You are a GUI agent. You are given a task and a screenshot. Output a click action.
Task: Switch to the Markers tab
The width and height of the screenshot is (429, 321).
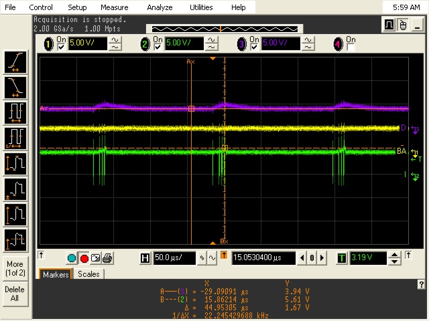tap(56, 274)
